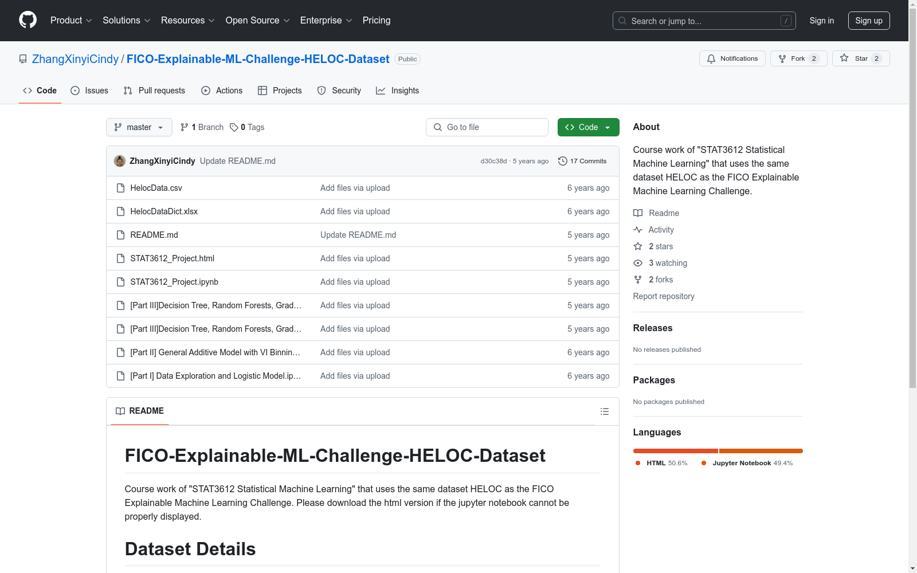Screen dimensions: 917x573
Task: Click the Jupyter Notebook language bar segment
Action: (761, 451)
